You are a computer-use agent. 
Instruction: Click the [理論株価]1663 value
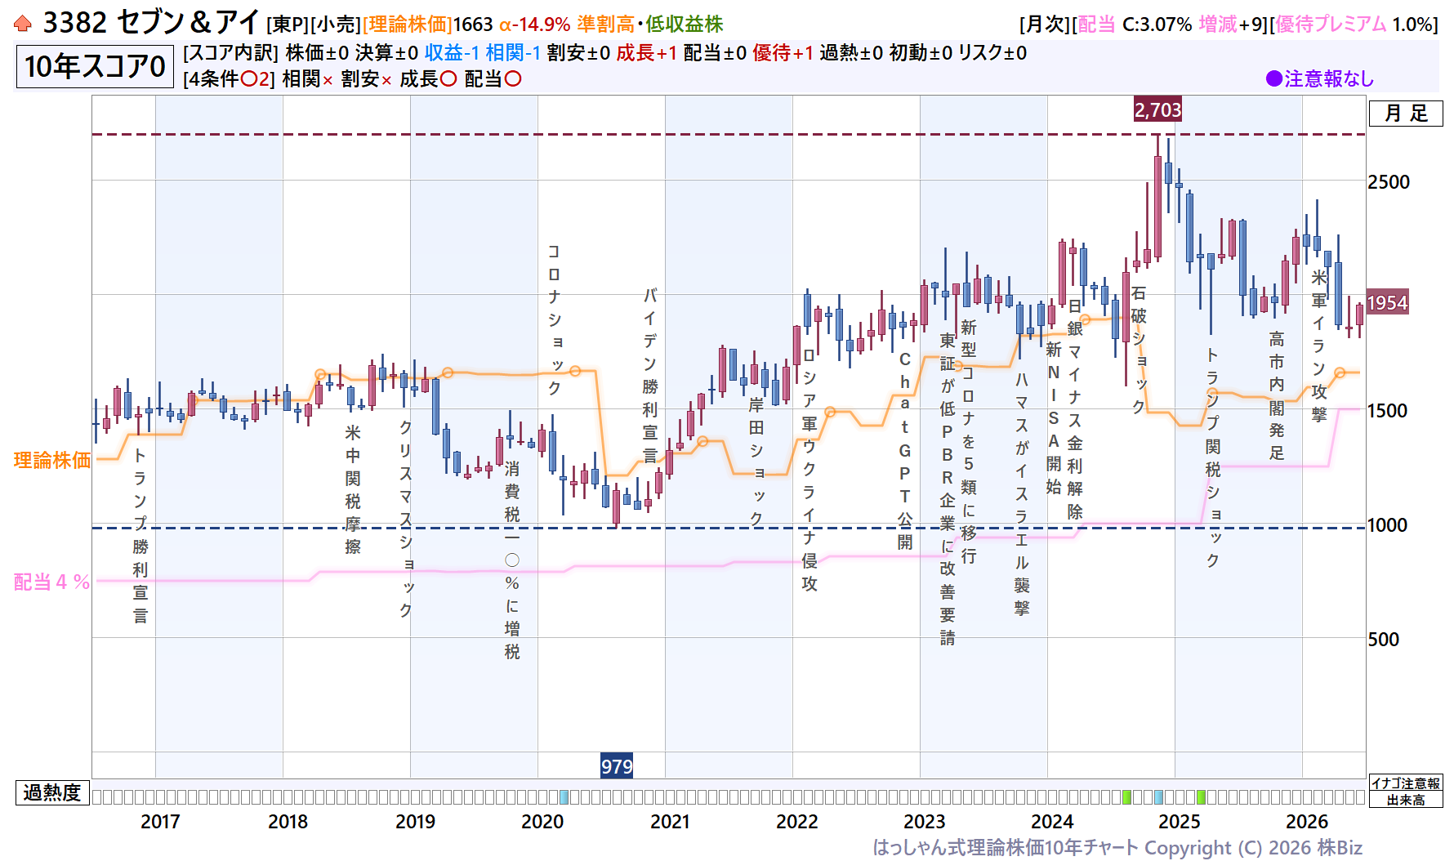tap(428, 25)
